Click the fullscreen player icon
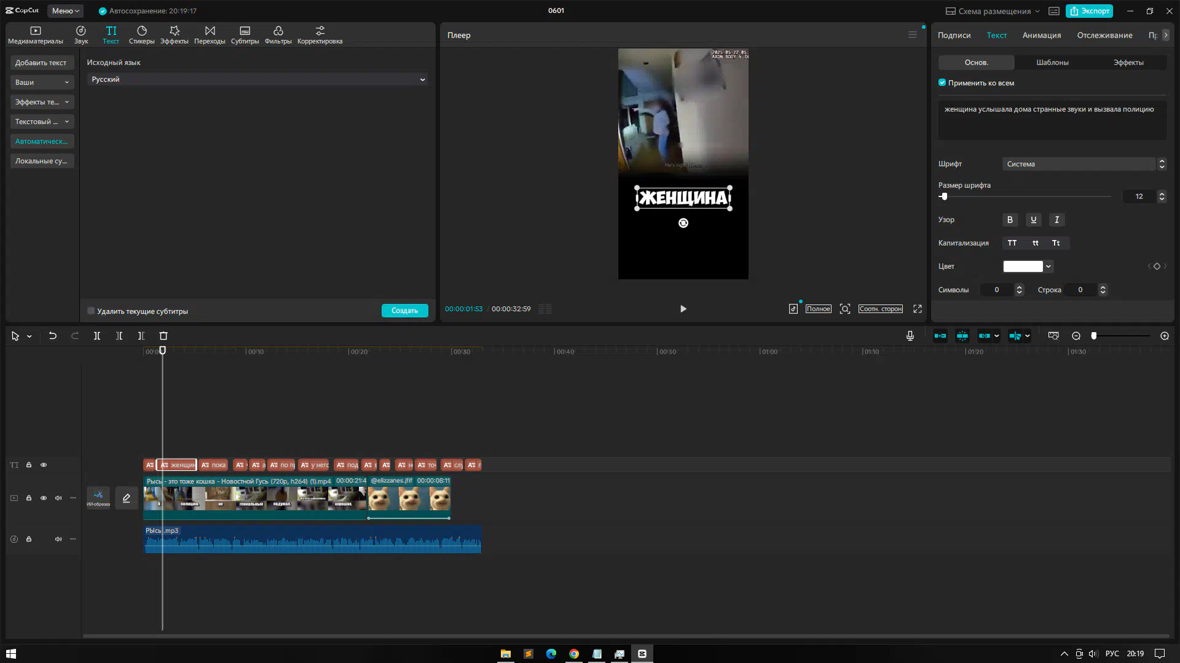1180x663 pixels. coord(918,309)
